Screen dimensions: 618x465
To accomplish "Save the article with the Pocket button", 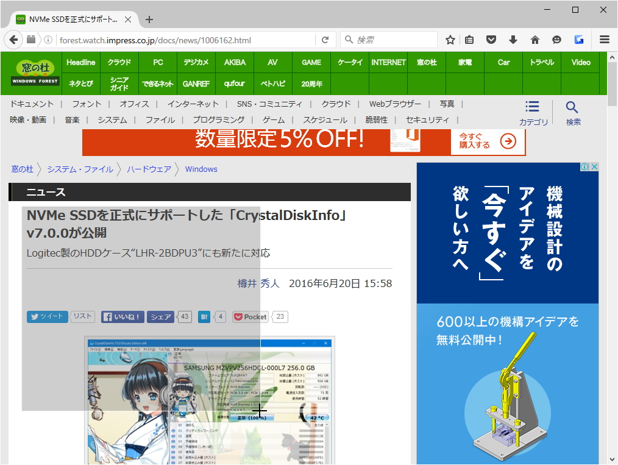I will pyautogui.click(x=249, y=316).
